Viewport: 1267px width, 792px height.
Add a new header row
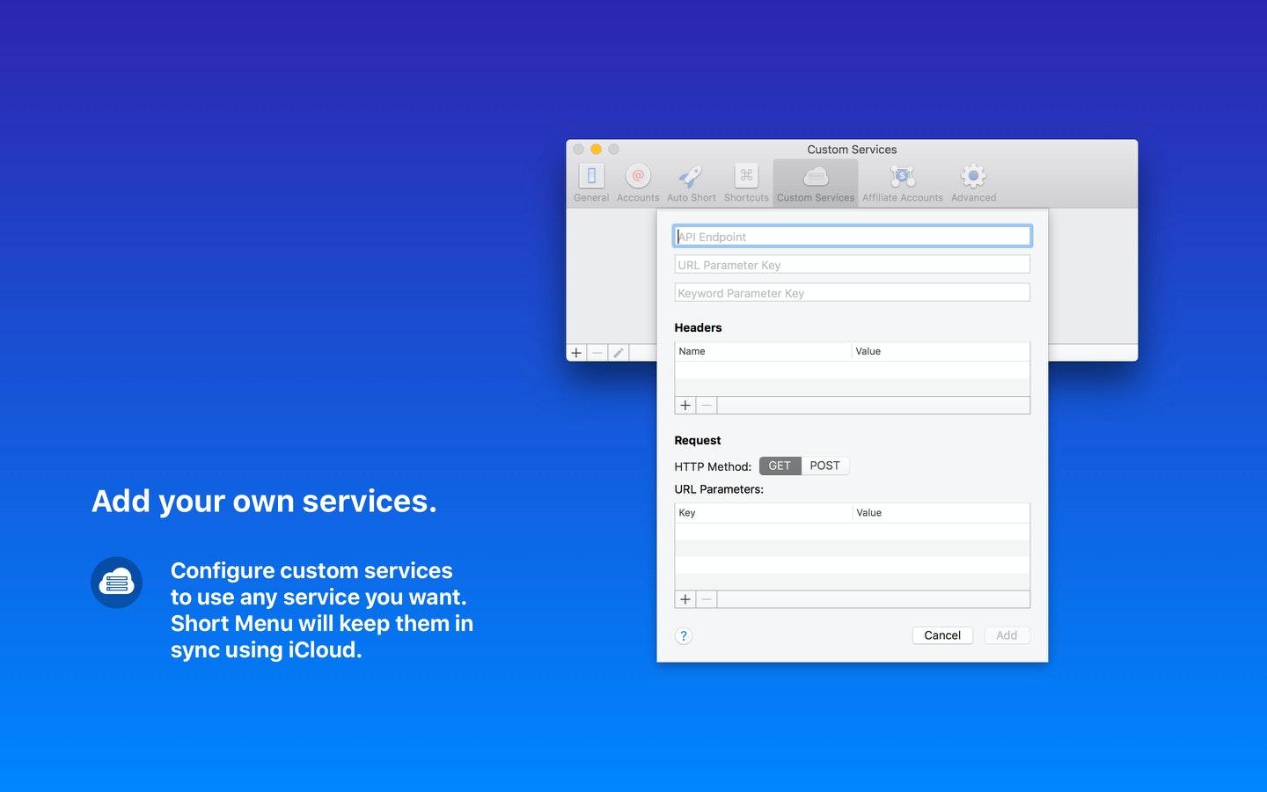click(x=685, y=406)
